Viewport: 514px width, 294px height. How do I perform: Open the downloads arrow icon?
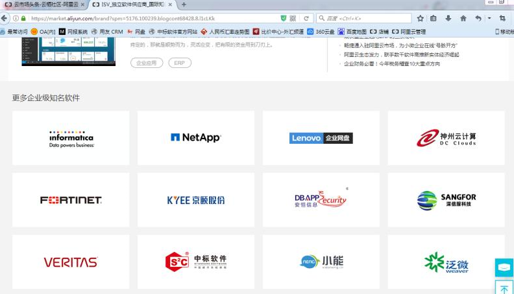point(448,18)
